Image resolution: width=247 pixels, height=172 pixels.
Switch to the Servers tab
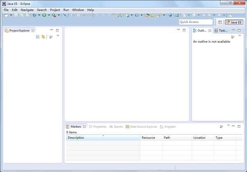[116, 127]
